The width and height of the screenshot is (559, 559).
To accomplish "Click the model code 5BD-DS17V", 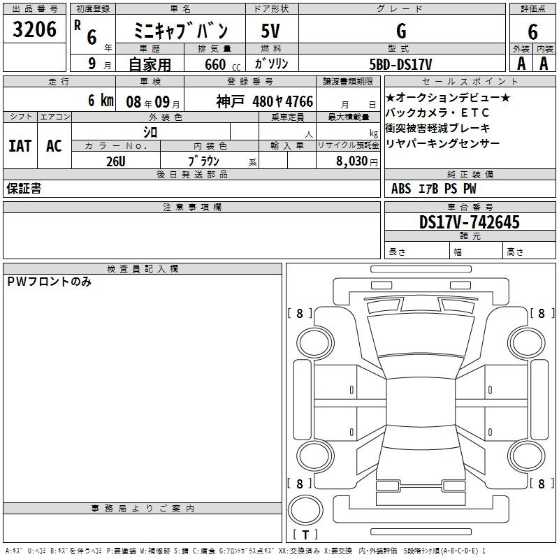I will pyautogui.click(x=401, y=64).
